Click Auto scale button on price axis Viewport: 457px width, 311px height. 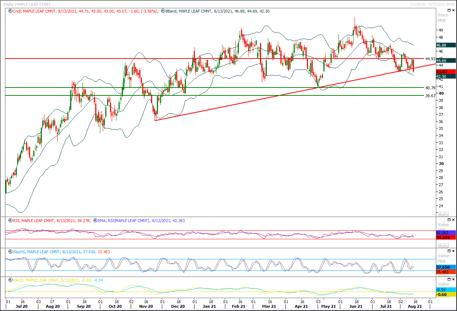click(443, 215)
